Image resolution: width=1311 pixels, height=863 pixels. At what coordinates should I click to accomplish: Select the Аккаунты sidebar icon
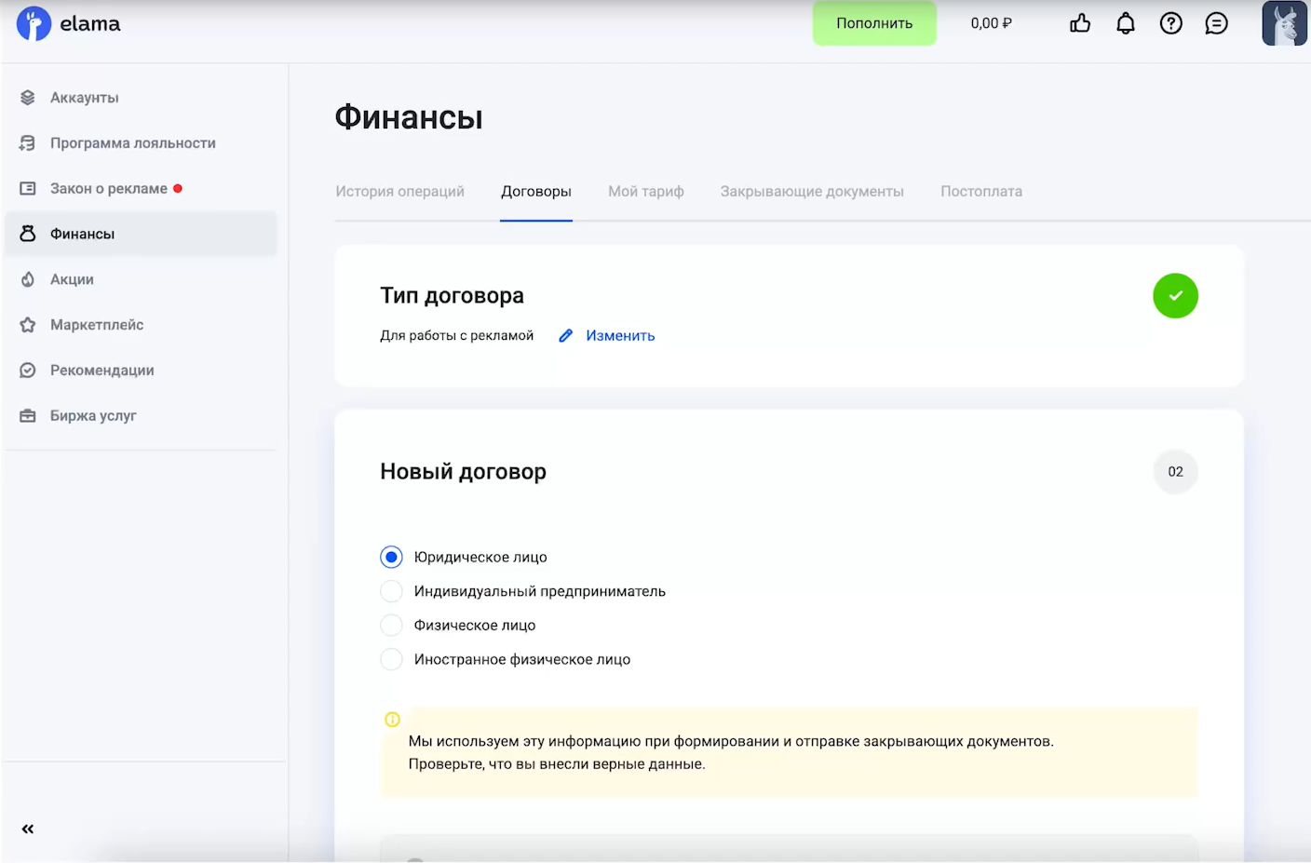27,97
